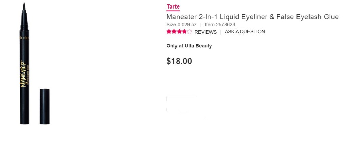Click the separator between REVIEWS and ASK

221,32
